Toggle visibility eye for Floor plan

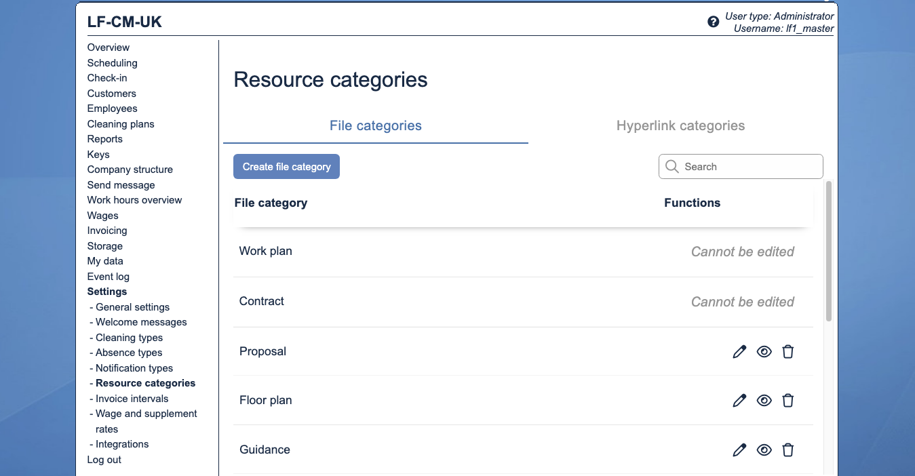764,400
